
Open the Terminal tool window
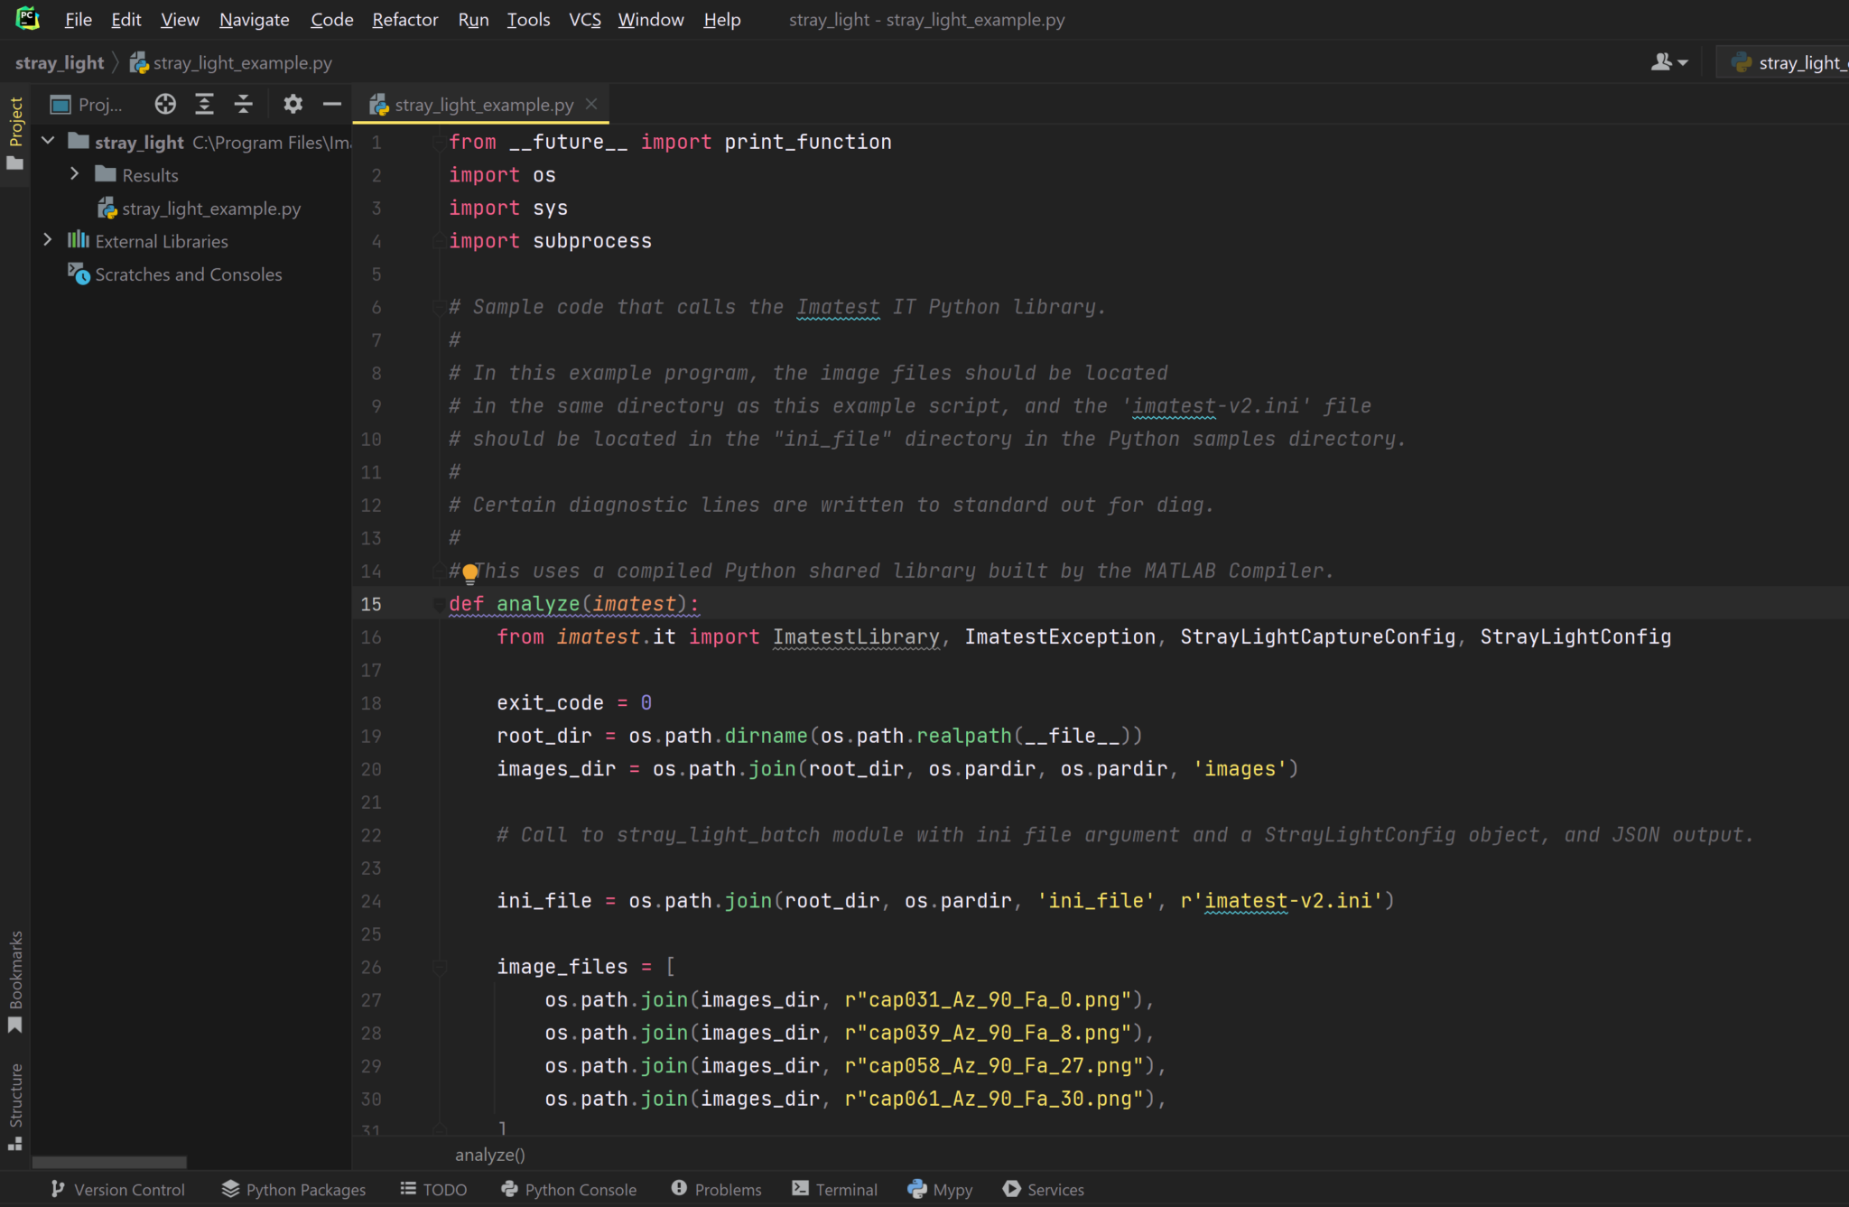[834, 1189]
